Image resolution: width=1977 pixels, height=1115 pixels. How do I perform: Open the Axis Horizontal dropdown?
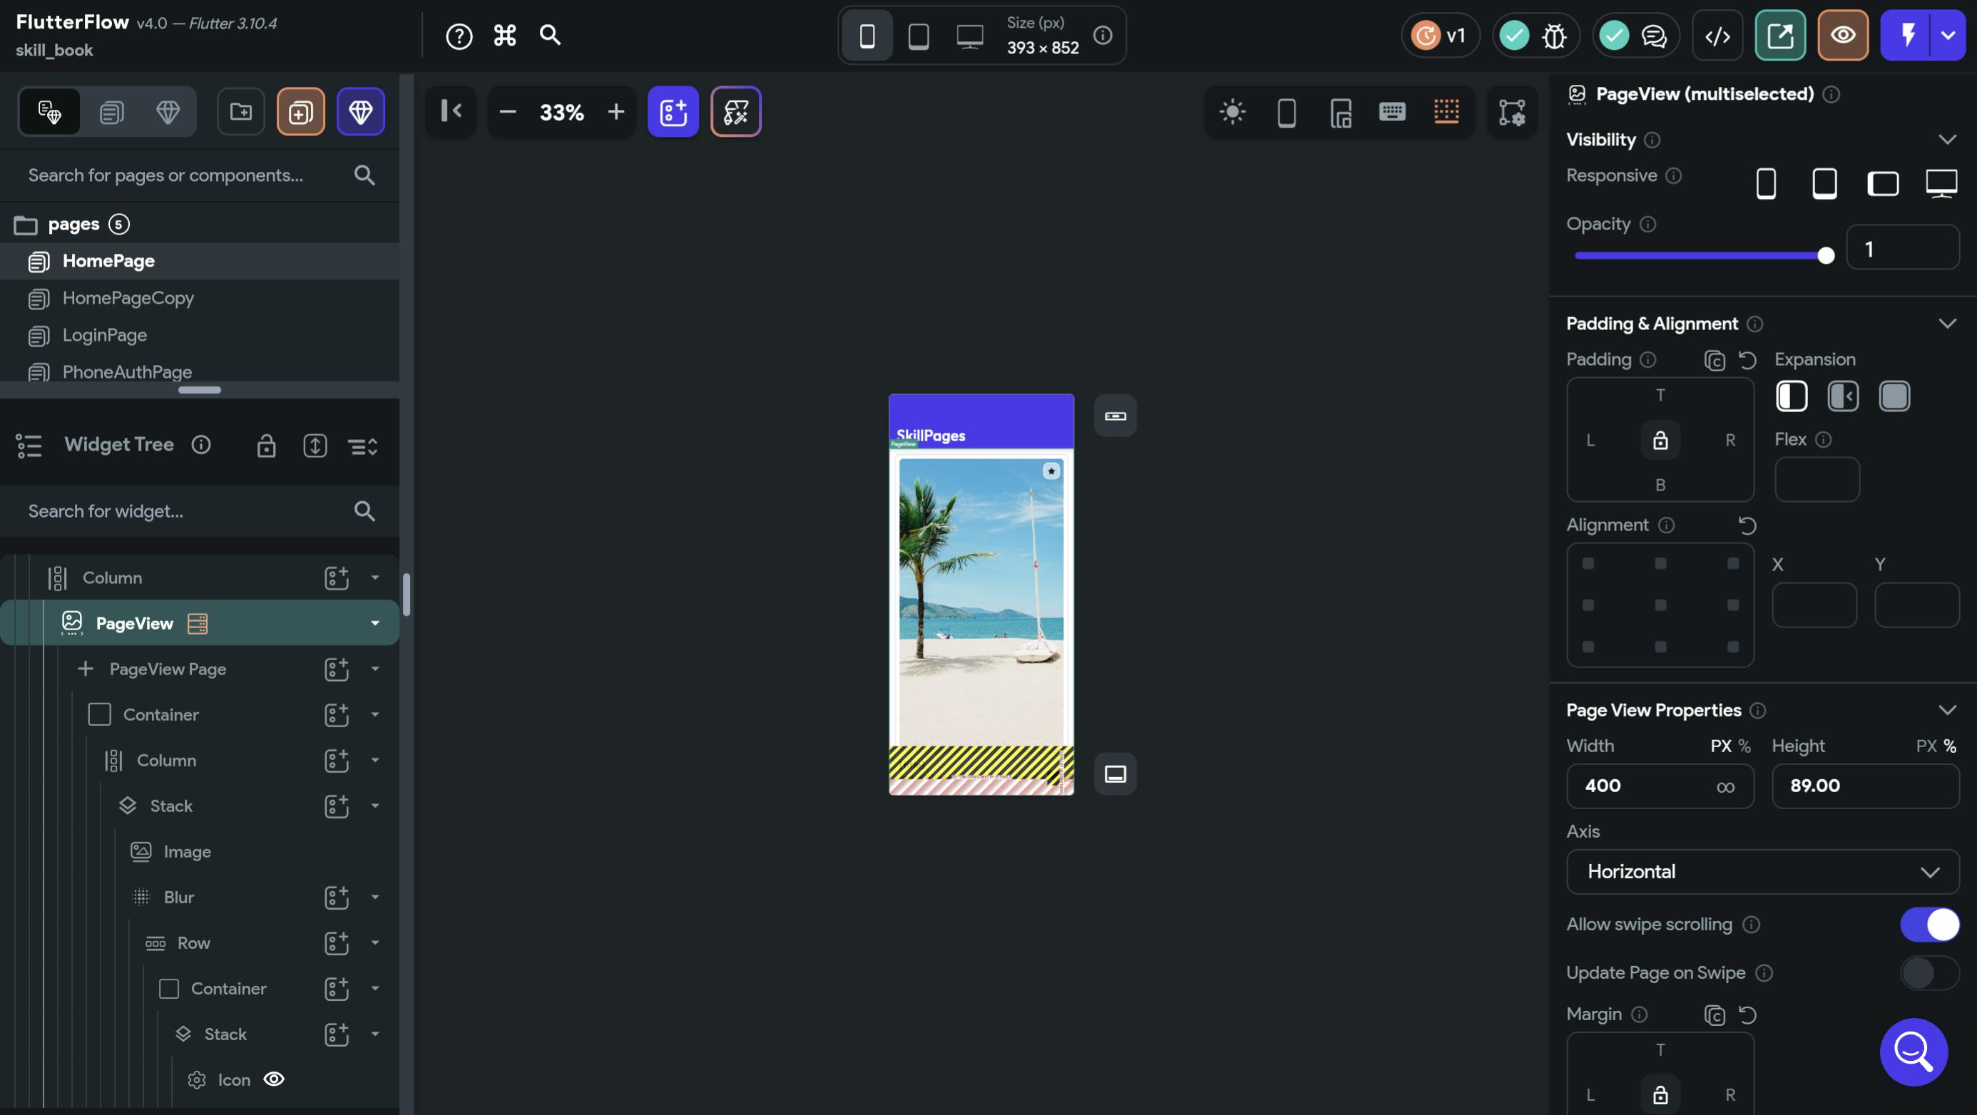(x=1762, y=872)
